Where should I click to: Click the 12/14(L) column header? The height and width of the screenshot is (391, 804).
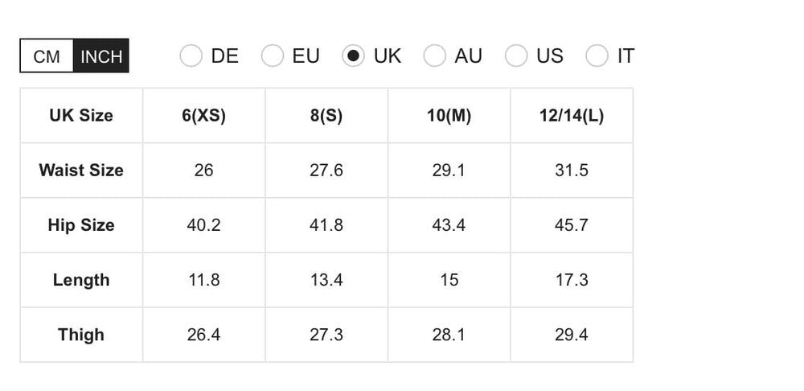click(x=571, y=115)
